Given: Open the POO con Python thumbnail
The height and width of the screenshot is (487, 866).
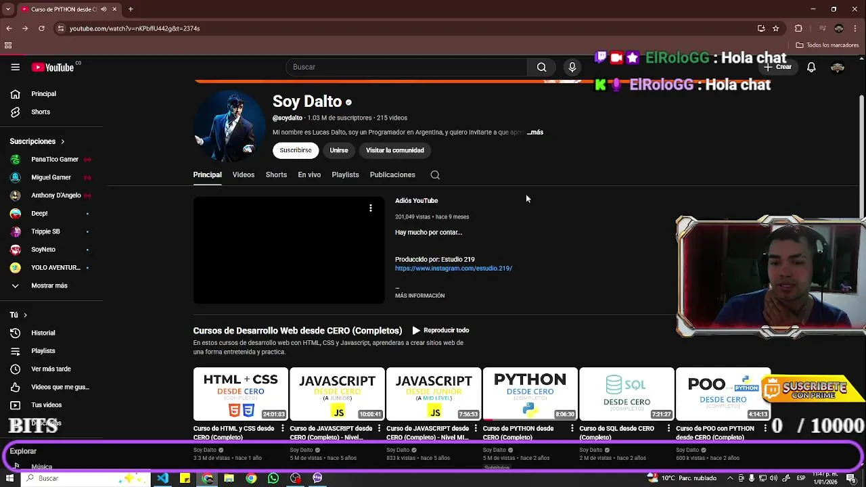Looking at the screenshot, I should pyautogui.click(x=723, y=394).
